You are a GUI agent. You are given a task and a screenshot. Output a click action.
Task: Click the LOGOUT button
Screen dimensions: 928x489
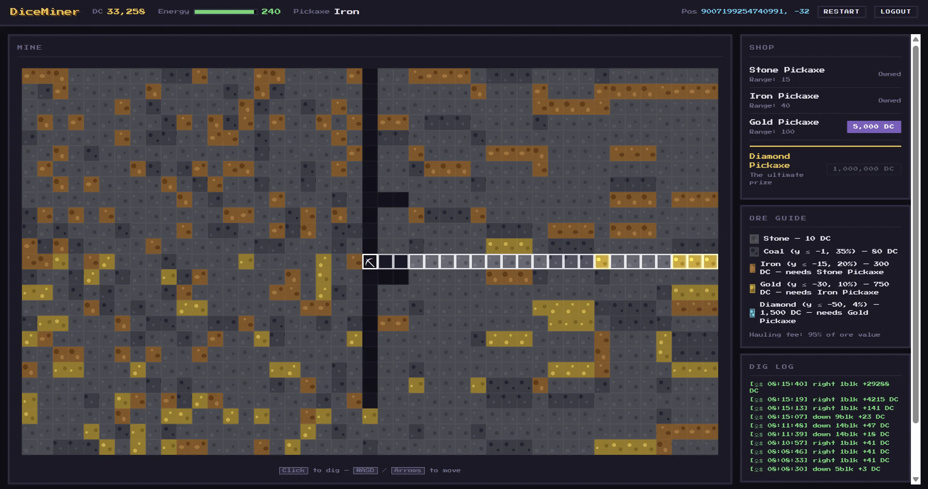click(895, 12)
